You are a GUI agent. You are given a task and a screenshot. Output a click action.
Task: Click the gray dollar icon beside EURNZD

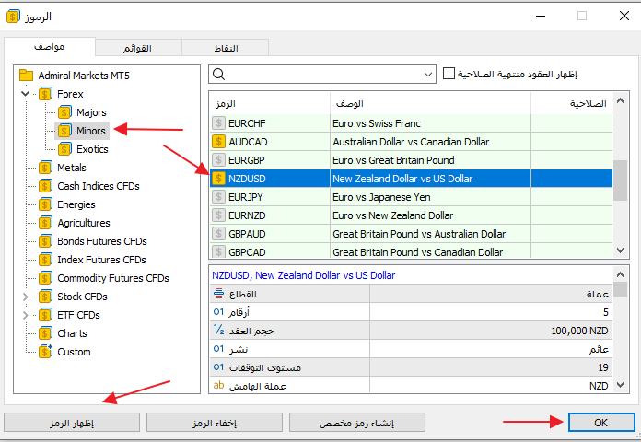(x=218, y=215)
